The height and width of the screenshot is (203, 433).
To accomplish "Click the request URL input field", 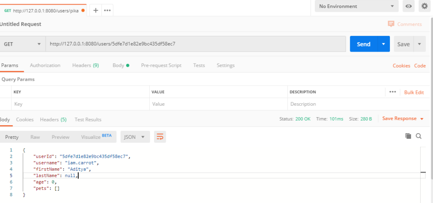I will pyautogui.click(x=195, y=44).
